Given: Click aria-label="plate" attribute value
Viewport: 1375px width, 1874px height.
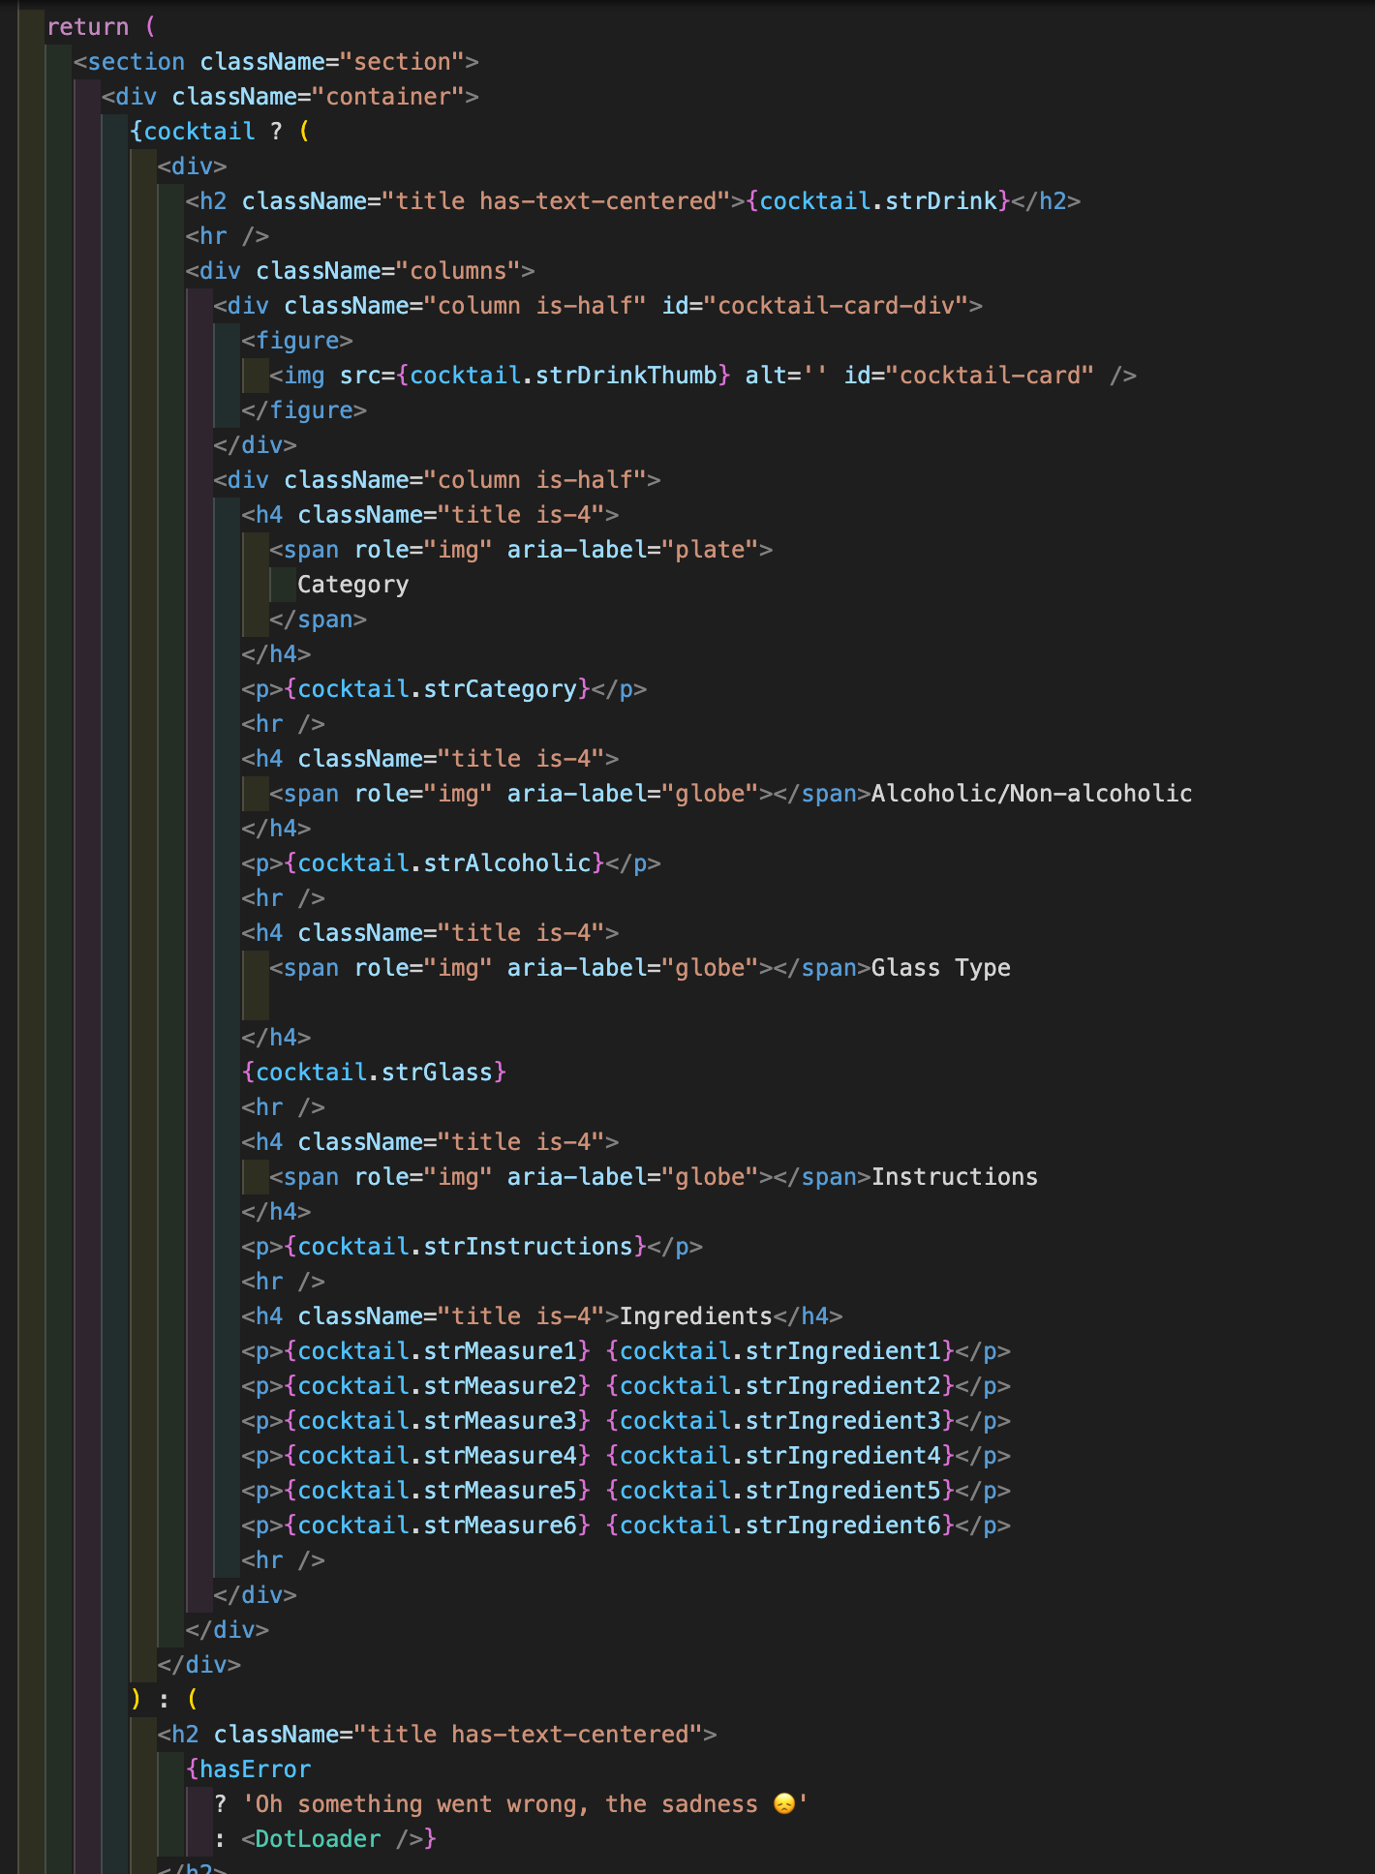Looking at the screenshot, I should point(710,550).
